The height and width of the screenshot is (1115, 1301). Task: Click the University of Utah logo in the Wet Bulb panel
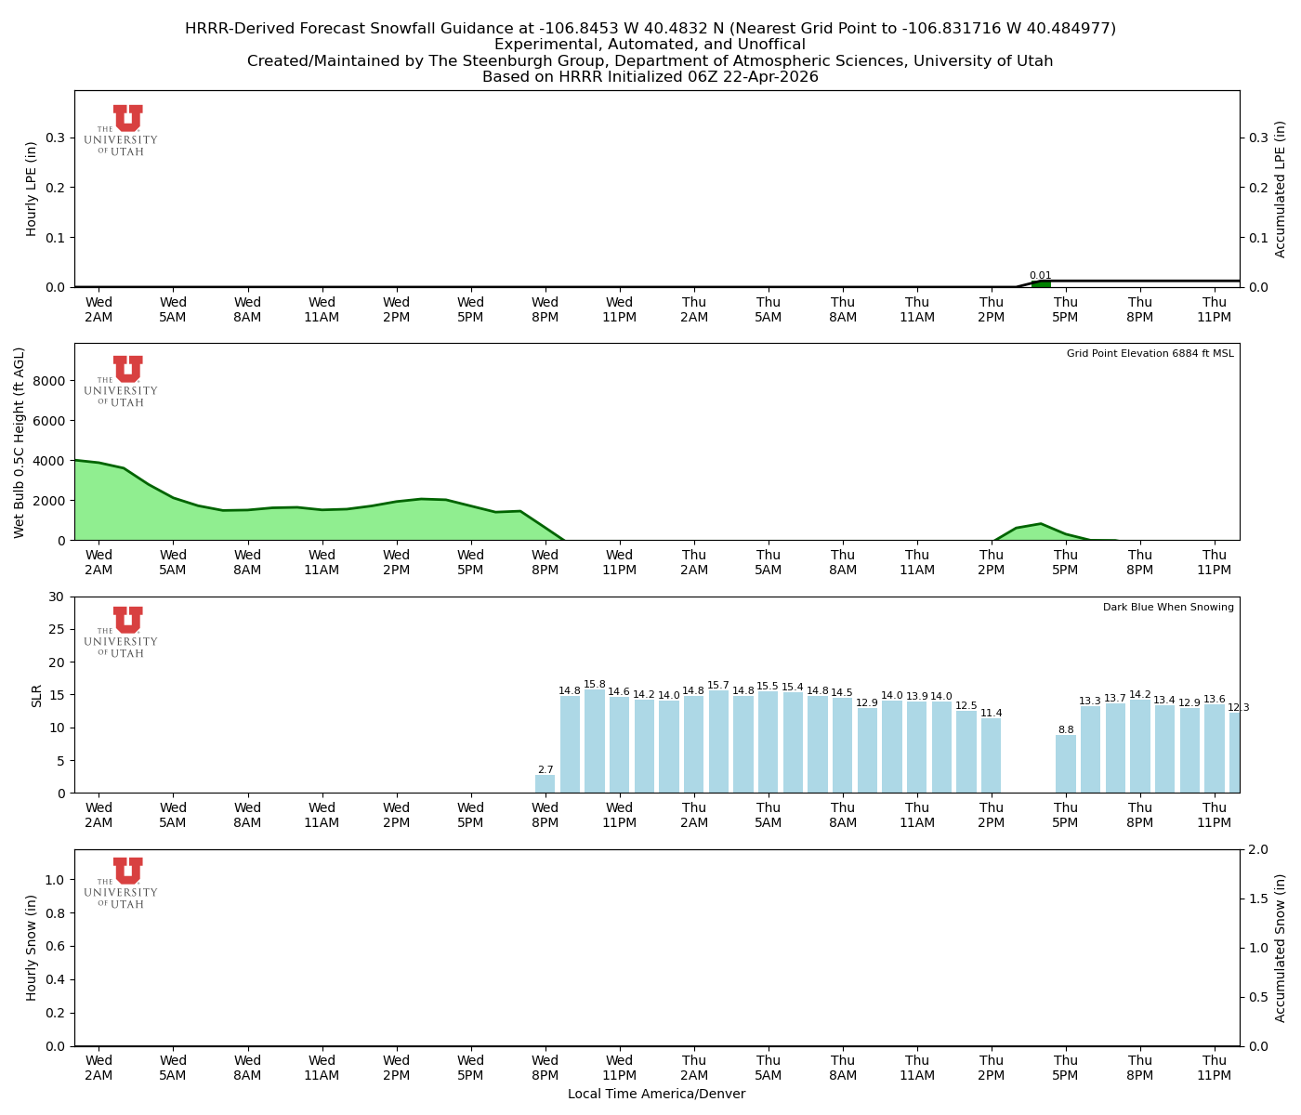point(122,381)
